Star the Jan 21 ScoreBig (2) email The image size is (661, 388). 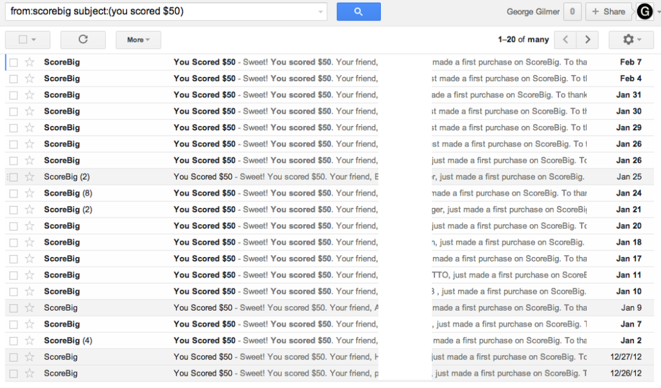(x=30, y=210)
